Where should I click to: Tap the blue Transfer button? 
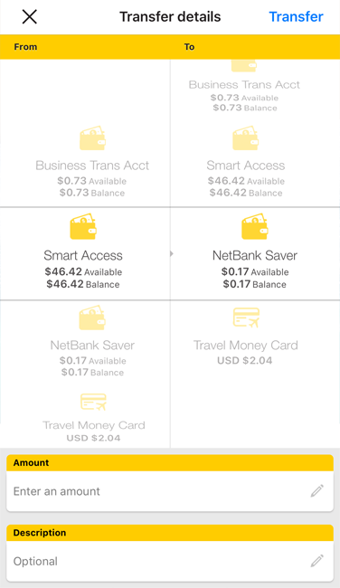click(296, 16)
